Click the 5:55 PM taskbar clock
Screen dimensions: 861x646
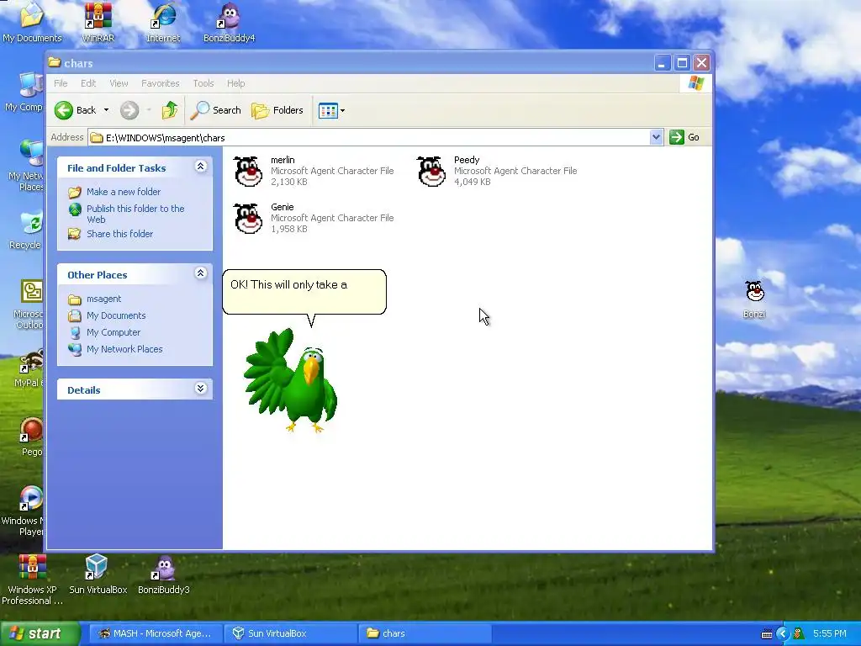[x=830, y=634]
